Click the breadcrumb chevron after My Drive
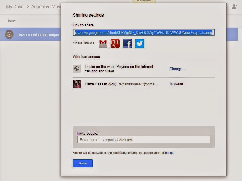The width and height of the screenshot is (242, 181). click(28, 7)
